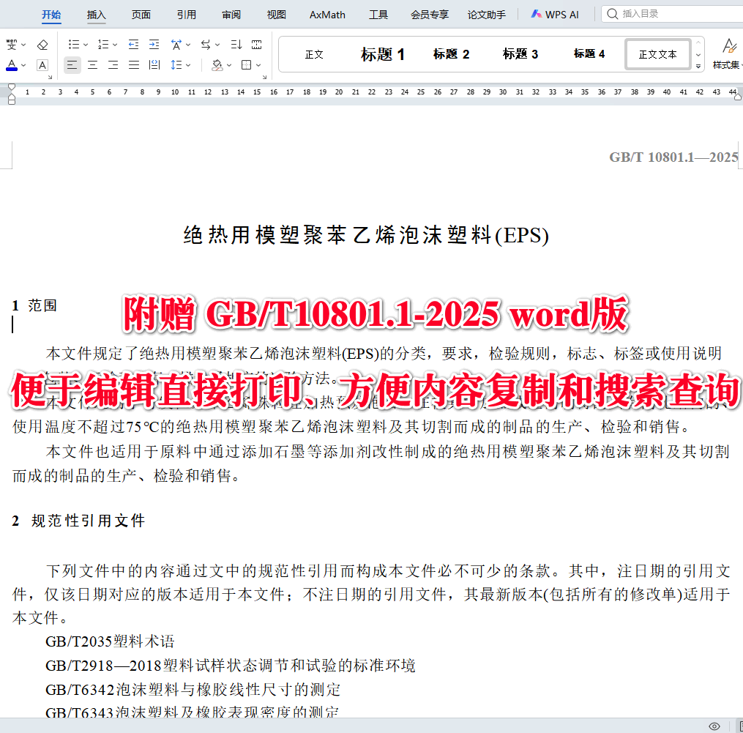This screenshot has height=733, width=743.
Task: Click the sort icon
Action: click(x=236, y=45)
